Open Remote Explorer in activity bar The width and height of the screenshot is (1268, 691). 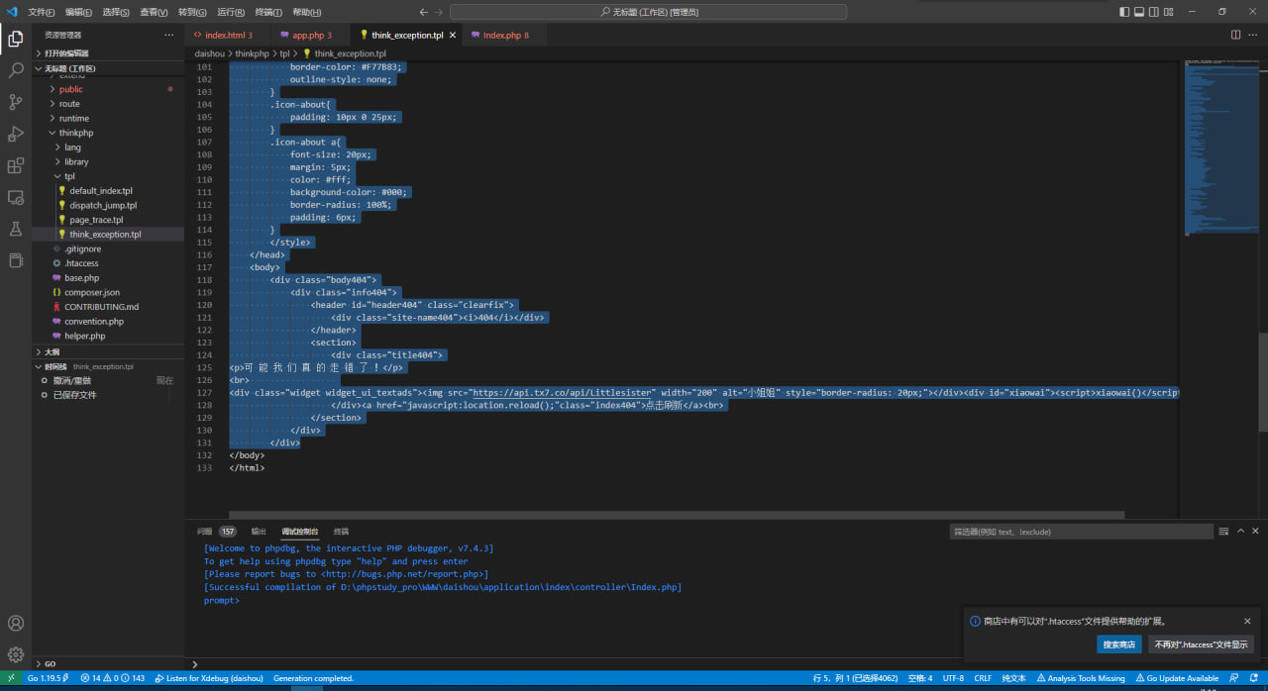(x=16, y=197)
